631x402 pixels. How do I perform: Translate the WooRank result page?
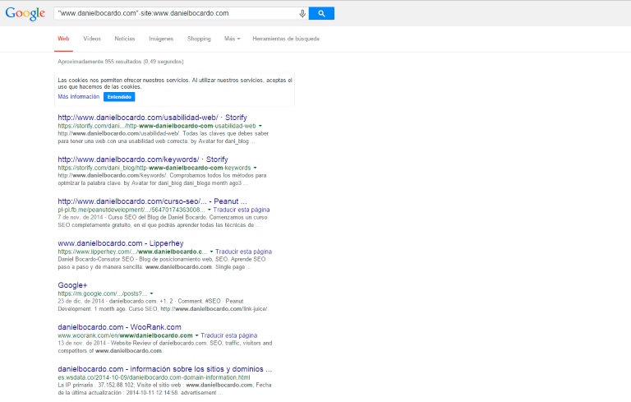(x=229, y=335)
